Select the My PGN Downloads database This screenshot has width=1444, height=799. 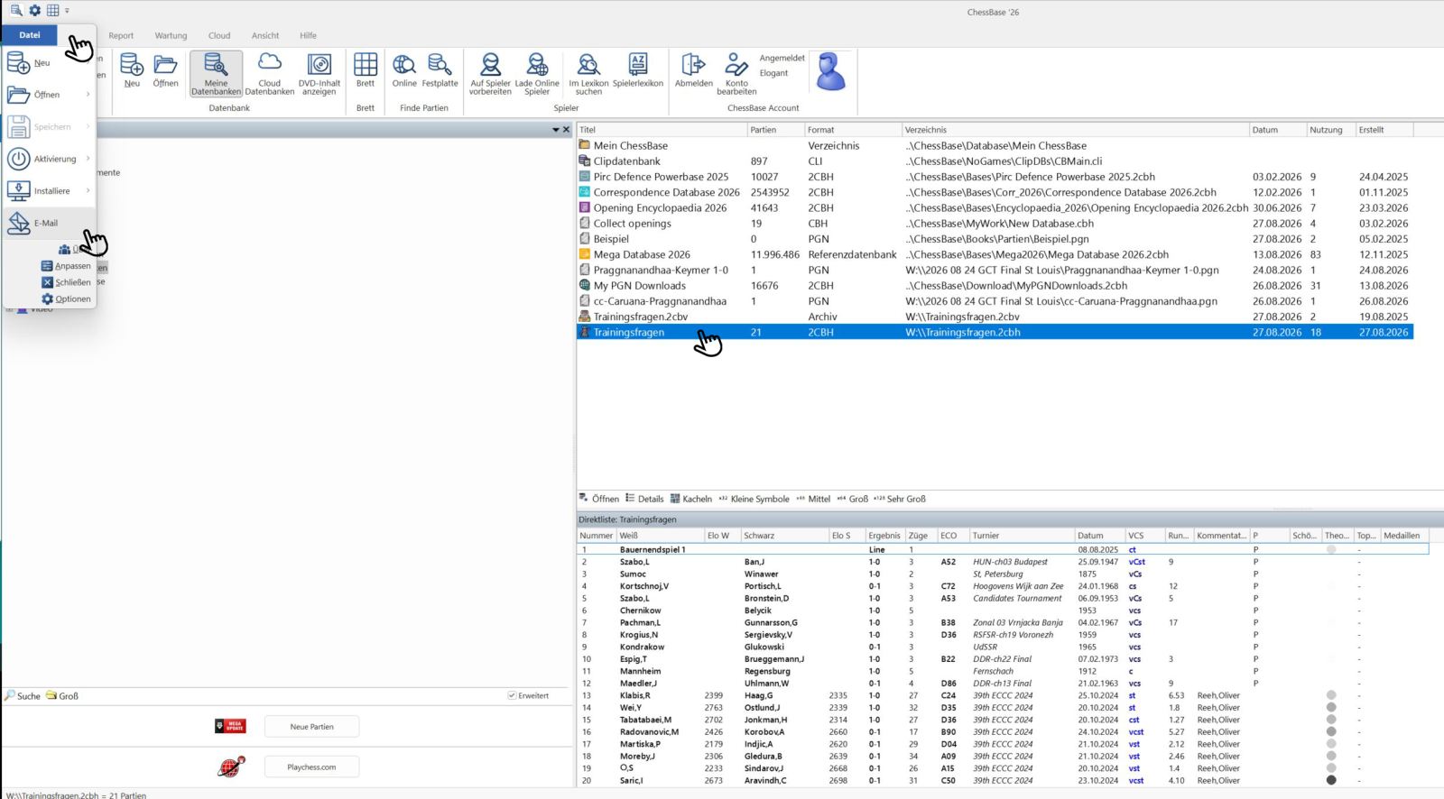click(995, 286)
